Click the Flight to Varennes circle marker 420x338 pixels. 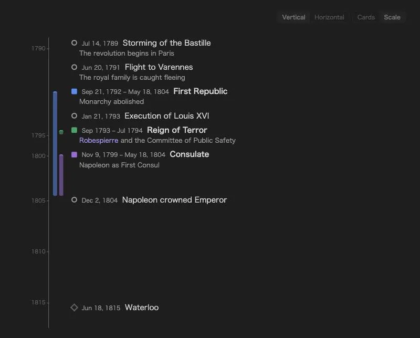(74, 67)
